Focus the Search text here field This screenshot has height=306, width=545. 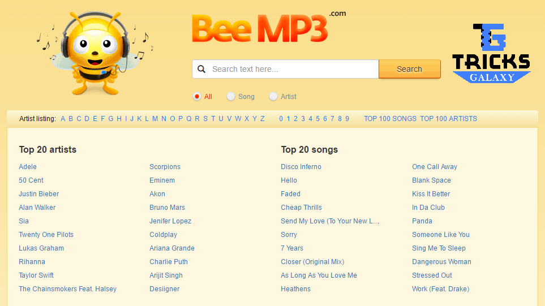click(285, 69)
